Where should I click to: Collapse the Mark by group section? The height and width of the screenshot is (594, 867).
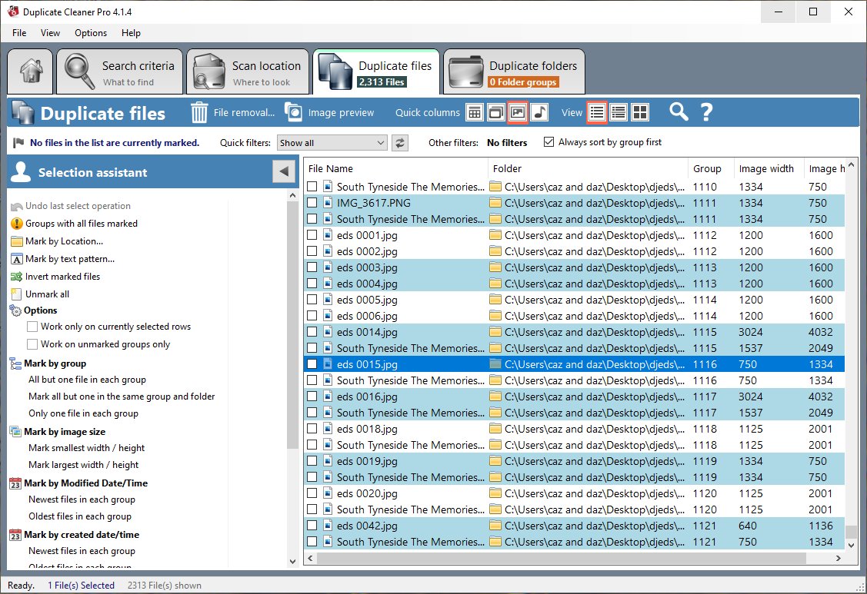(x=16, y=363)
